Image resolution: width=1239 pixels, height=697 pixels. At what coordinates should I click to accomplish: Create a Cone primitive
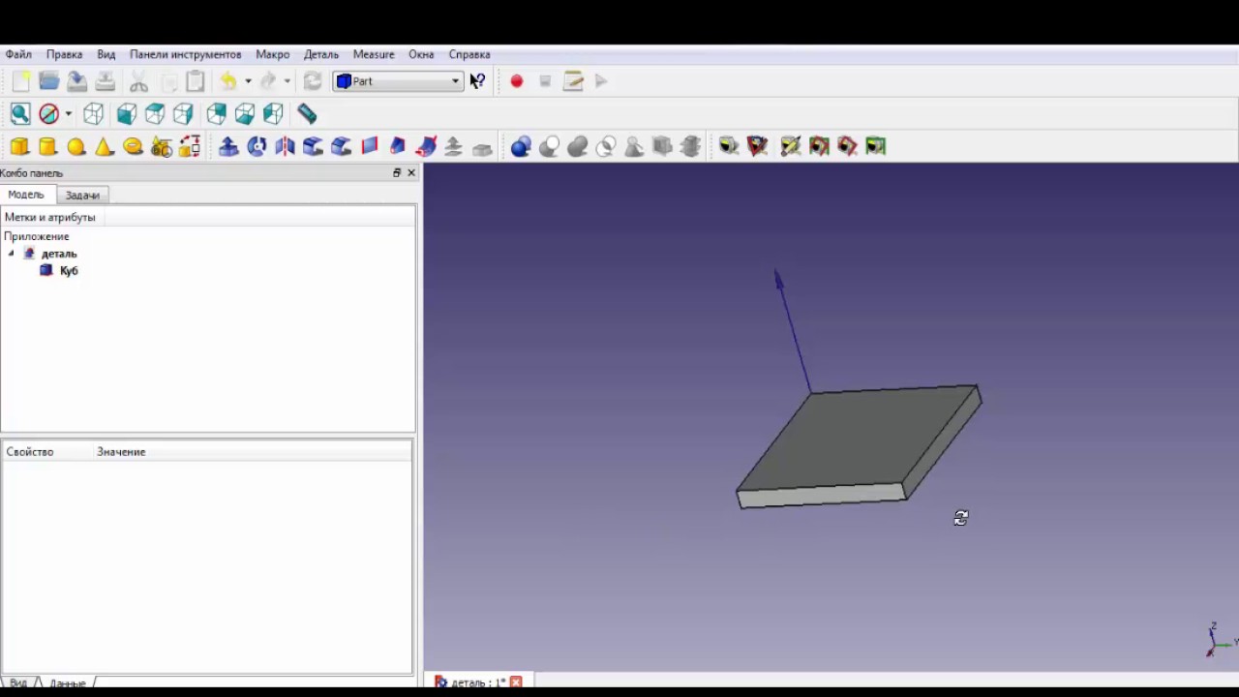coord(105,146)
